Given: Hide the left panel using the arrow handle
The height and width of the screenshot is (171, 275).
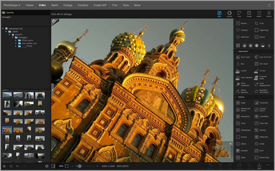Looking at the screenshot, I should click(x=53, y=90).
